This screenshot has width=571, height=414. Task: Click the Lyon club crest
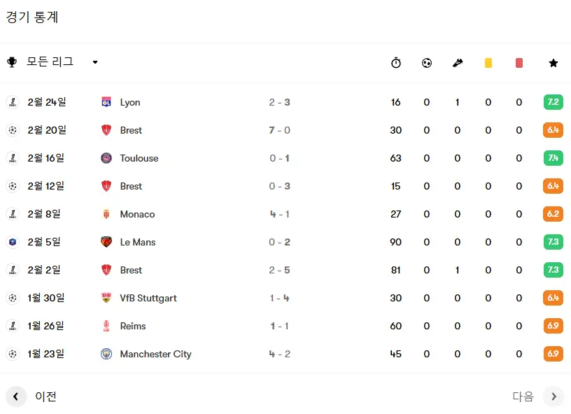pos(106,102)
